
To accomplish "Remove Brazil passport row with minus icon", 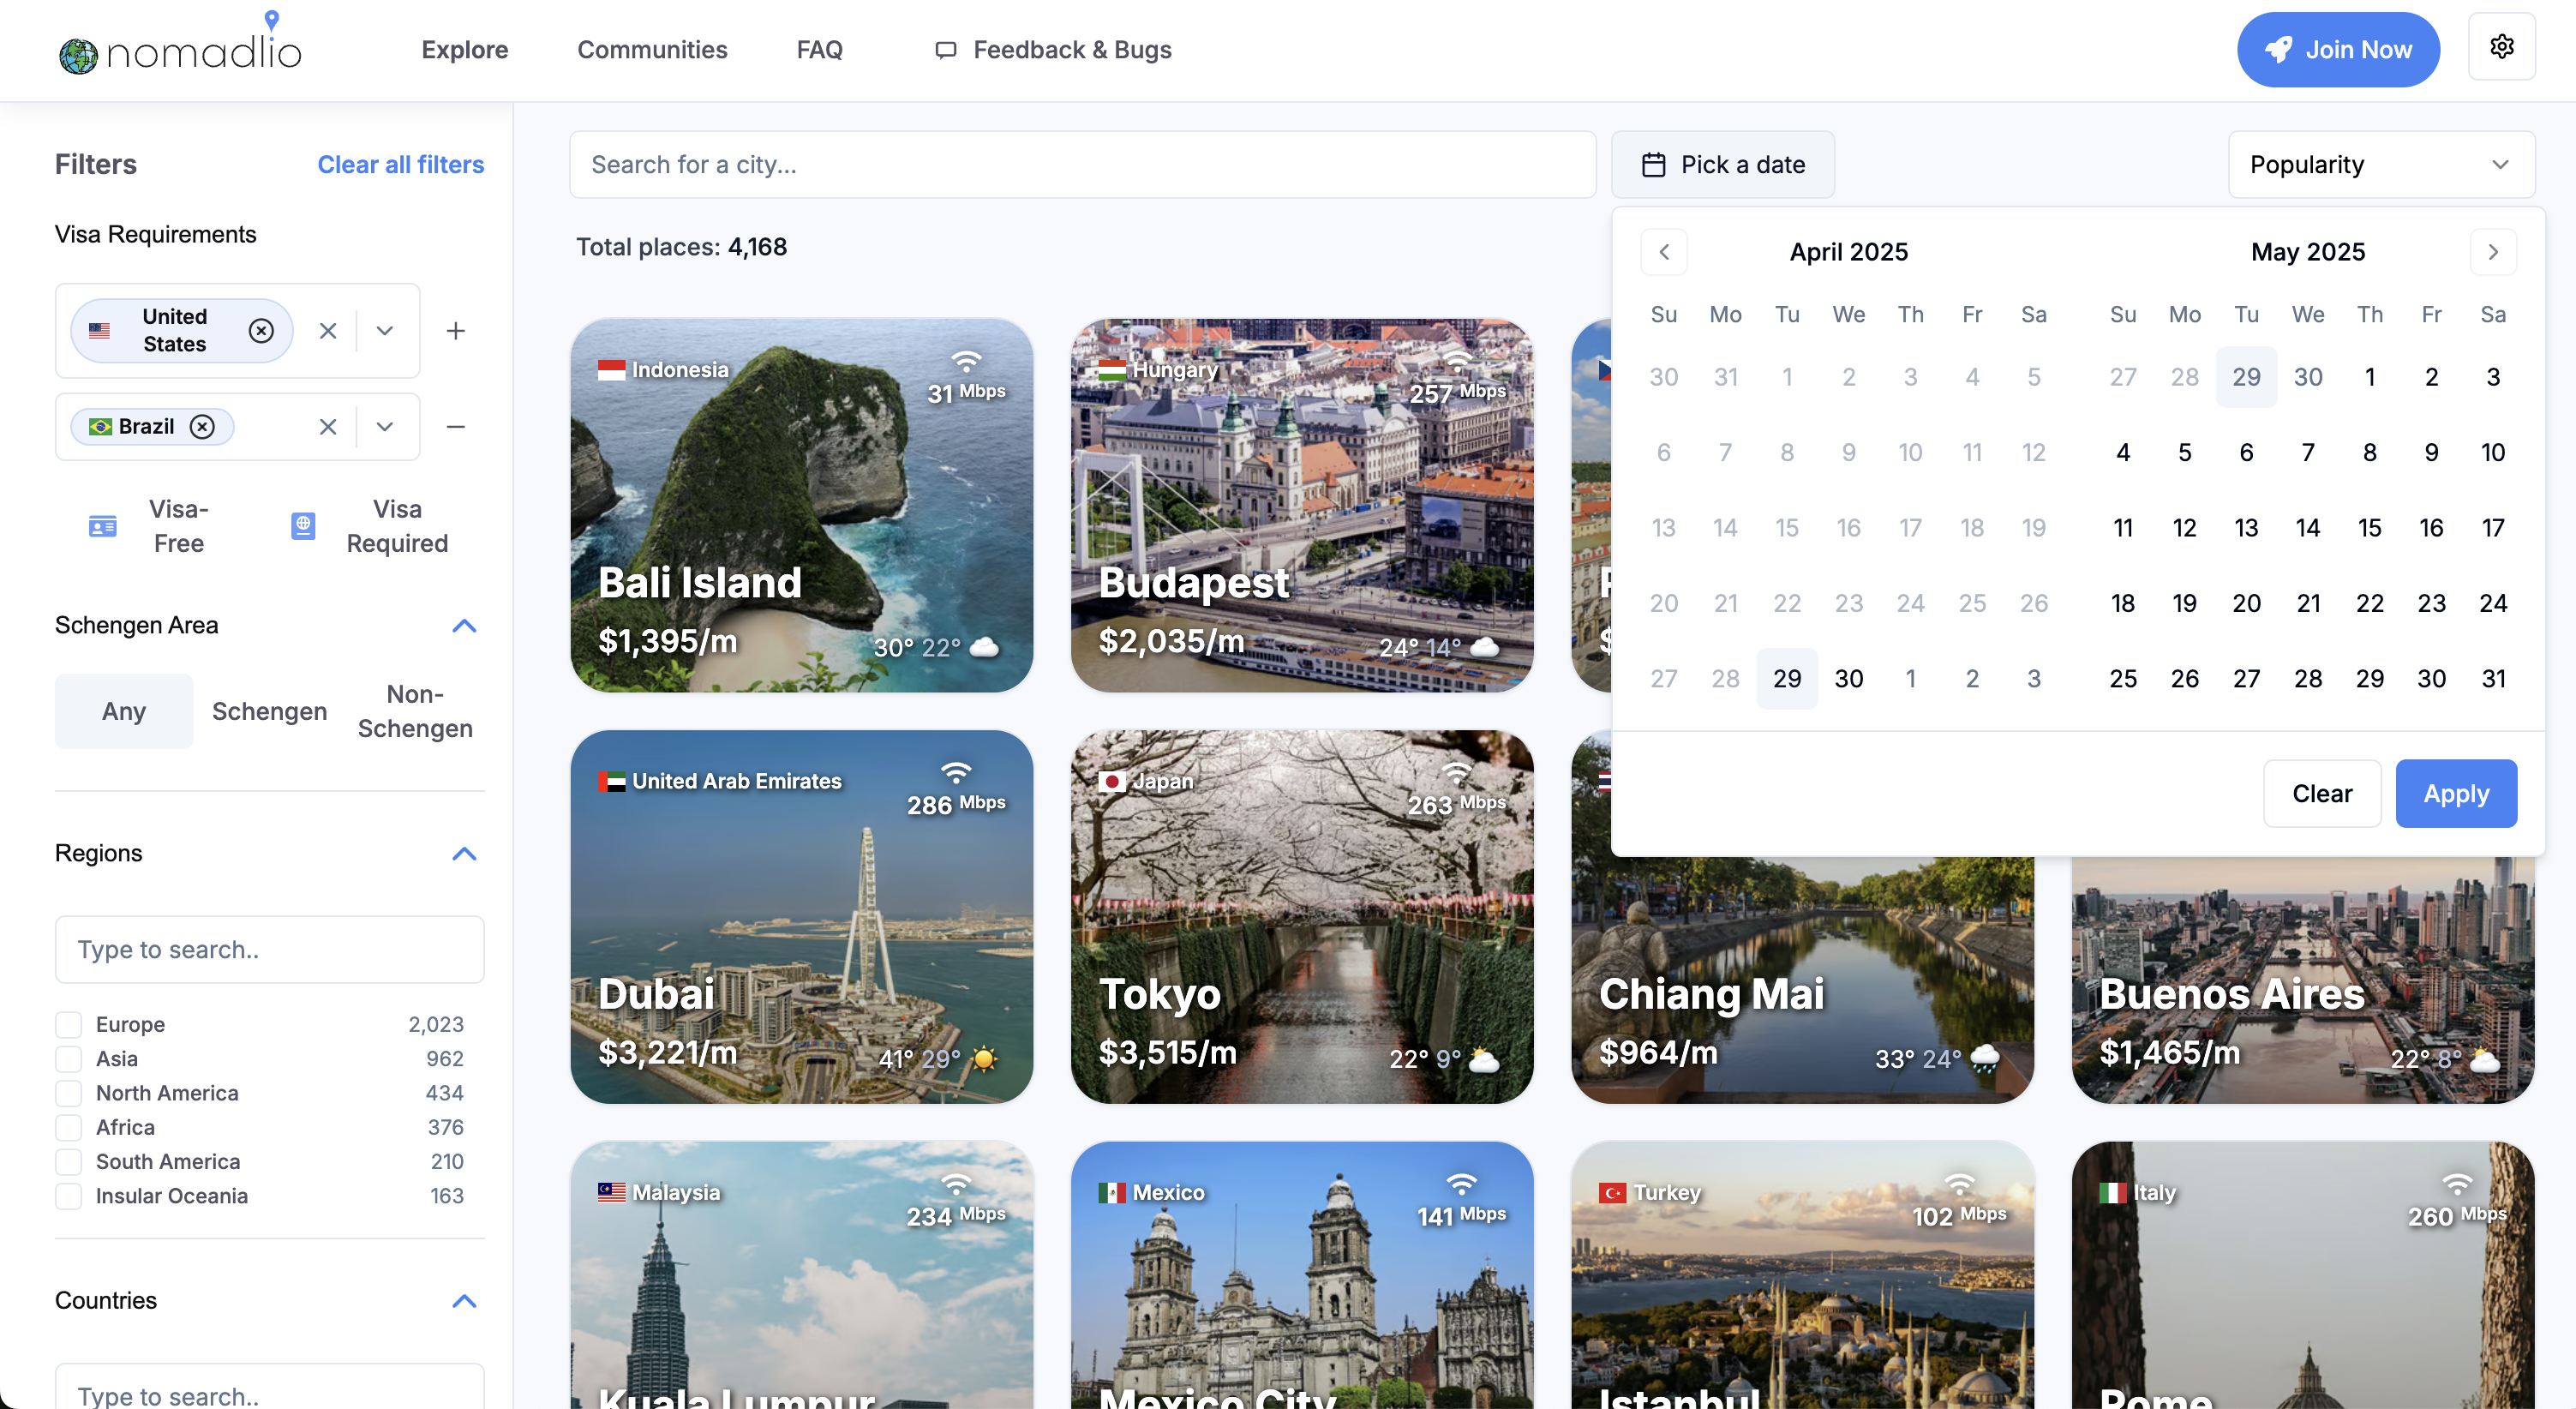I will [x=456, y=427].
